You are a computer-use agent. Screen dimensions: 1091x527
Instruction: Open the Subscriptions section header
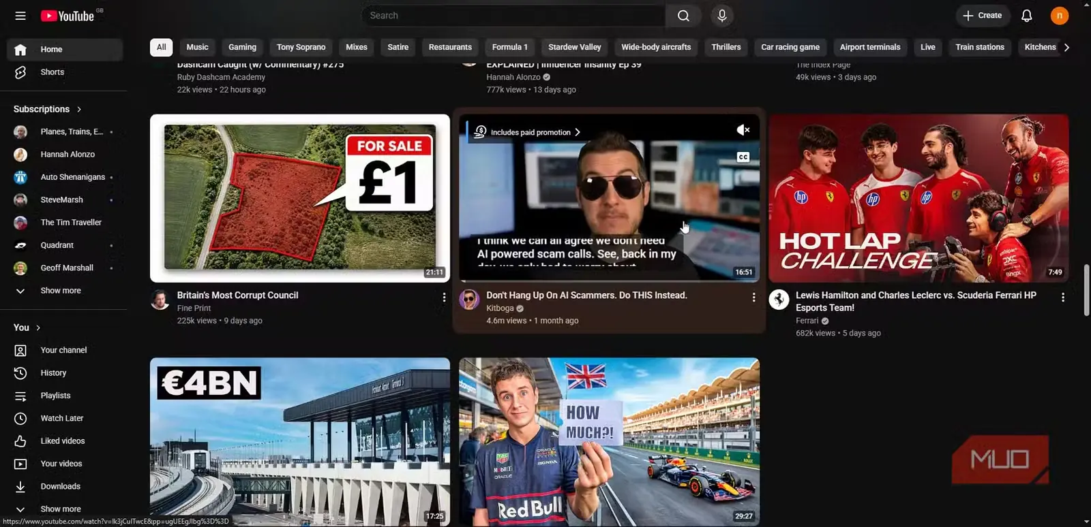pyautogui.click(x=47, y=109)
